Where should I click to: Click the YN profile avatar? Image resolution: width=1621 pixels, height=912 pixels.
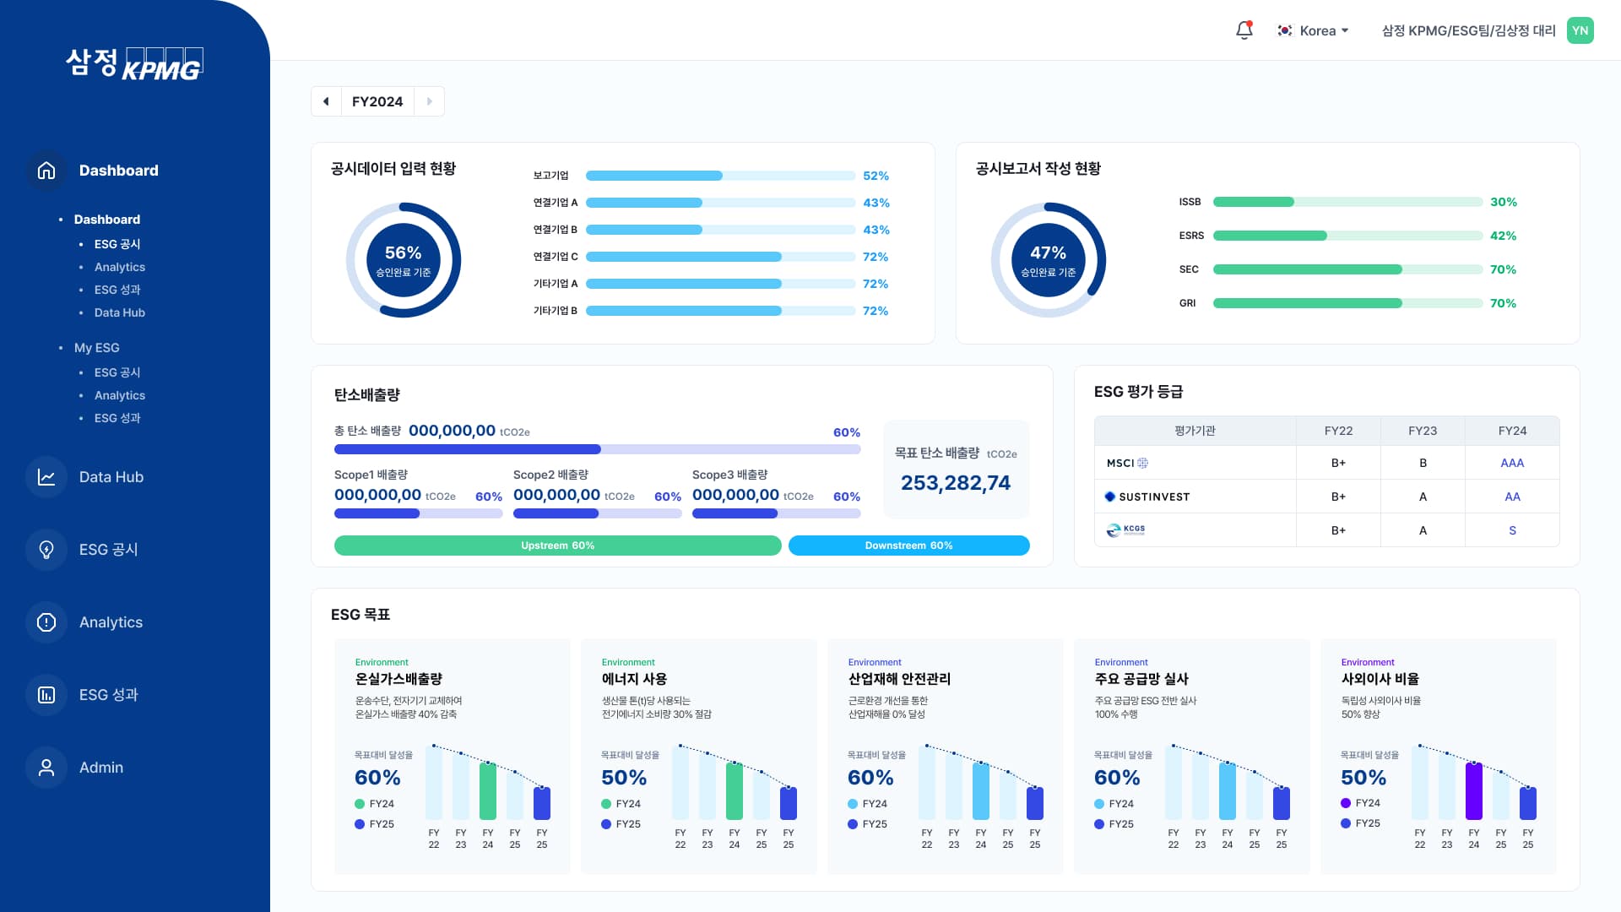click(x=1580, y=30)
